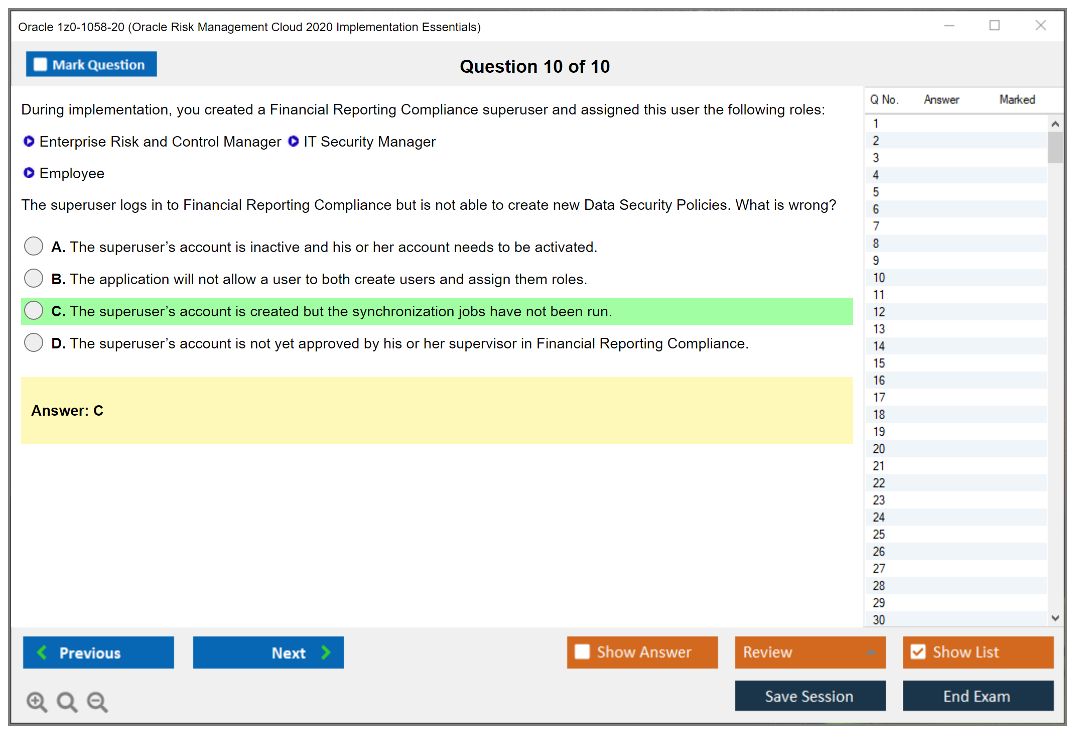
Task: Select question 2 in the list
Action: pyautogui.click(x=956, y=141)
